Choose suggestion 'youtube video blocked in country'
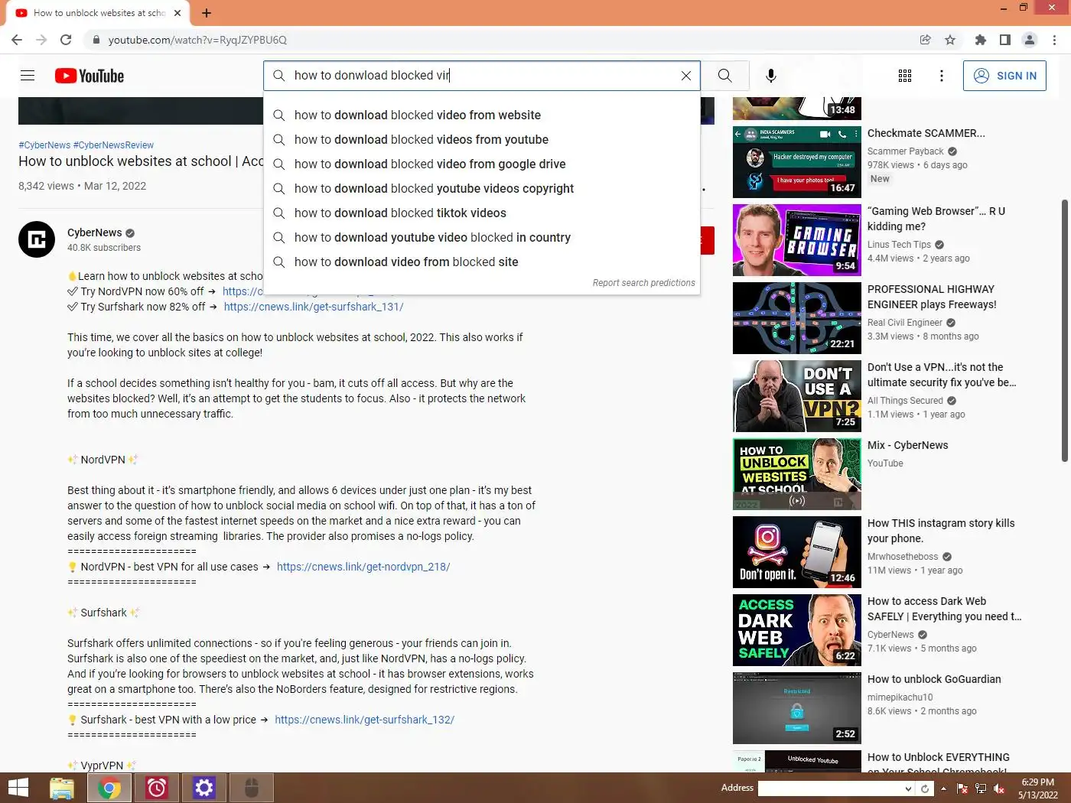 (482, 237)
